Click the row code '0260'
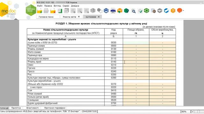204x114 pixels. (113, 78)
